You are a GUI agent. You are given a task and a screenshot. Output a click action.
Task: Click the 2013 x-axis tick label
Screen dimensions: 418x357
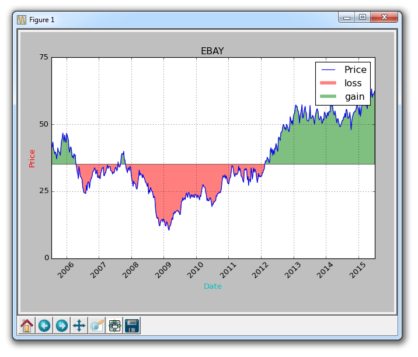[291, 270]
